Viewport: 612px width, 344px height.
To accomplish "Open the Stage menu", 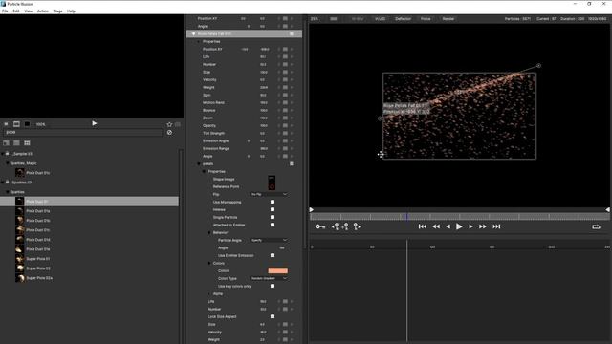I will tap(57, 11).
